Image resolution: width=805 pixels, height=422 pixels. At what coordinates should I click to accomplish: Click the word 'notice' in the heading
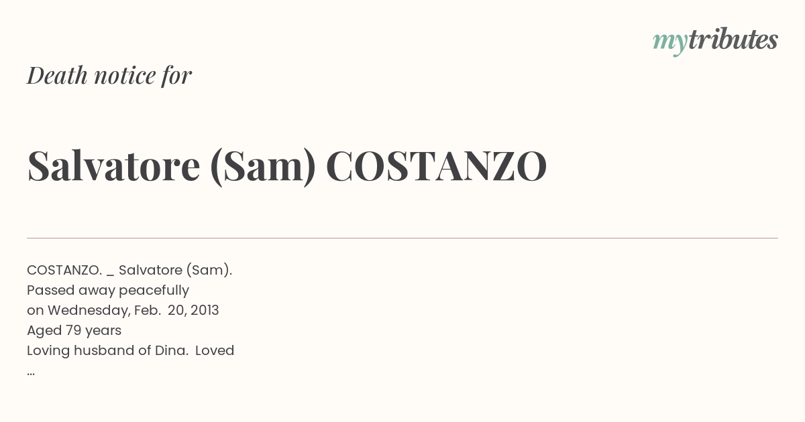pos(125,76)
